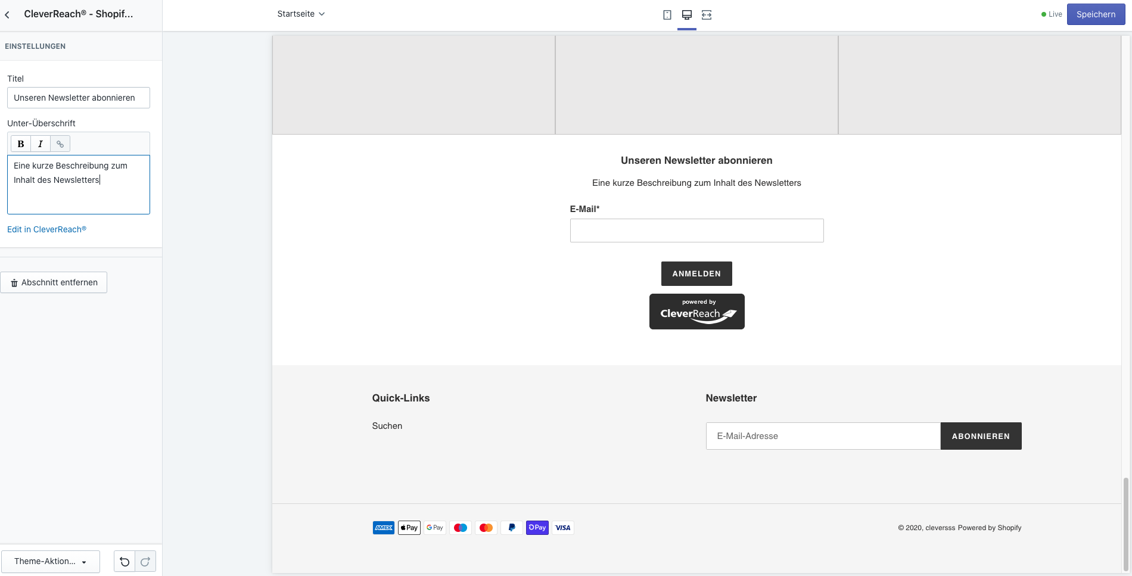Click the Apple Pay payment icon
Viewport: 1132px width, 576px height.
(409, 528)
